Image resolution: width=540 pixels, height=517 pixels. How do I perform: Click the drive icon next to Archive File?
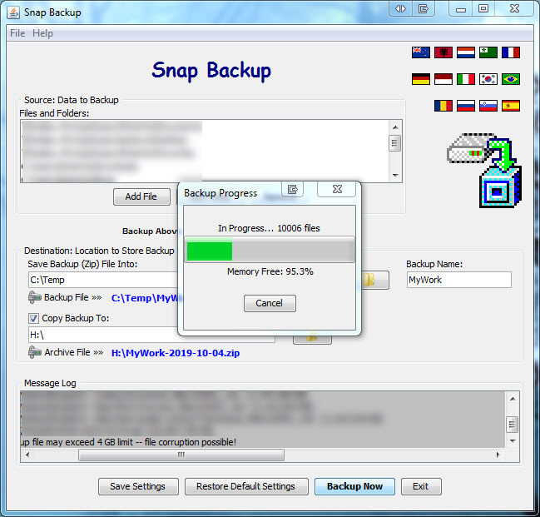(x=34, y=352)
